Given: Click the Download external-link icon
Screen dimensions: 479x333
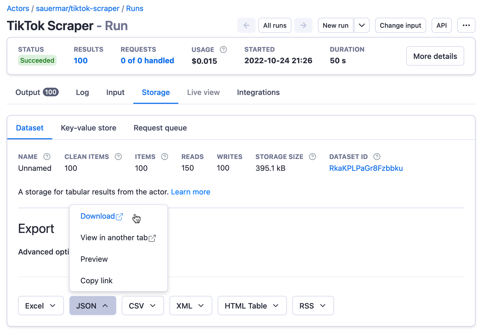Looking at the screenshot, I should coord(119,217).
